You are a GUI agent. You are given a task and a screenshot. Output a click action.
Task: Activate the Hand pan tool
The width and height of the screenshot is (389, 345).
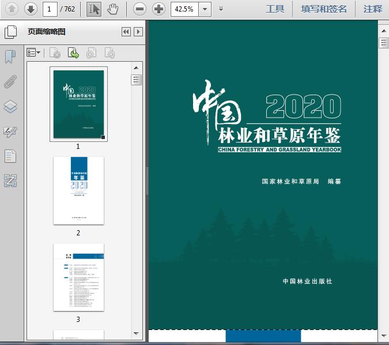113,9
